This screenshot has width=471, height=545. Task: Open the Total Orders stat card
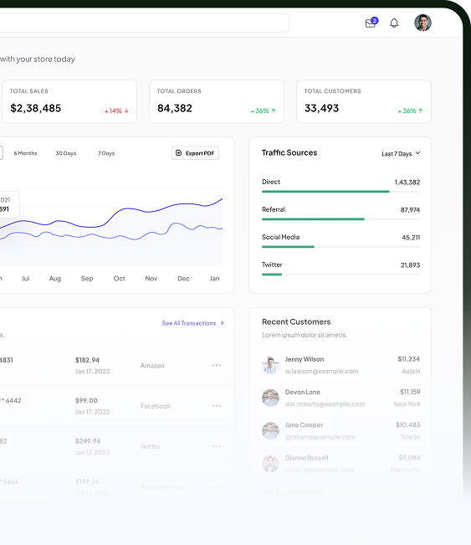[x=217, y=101]
